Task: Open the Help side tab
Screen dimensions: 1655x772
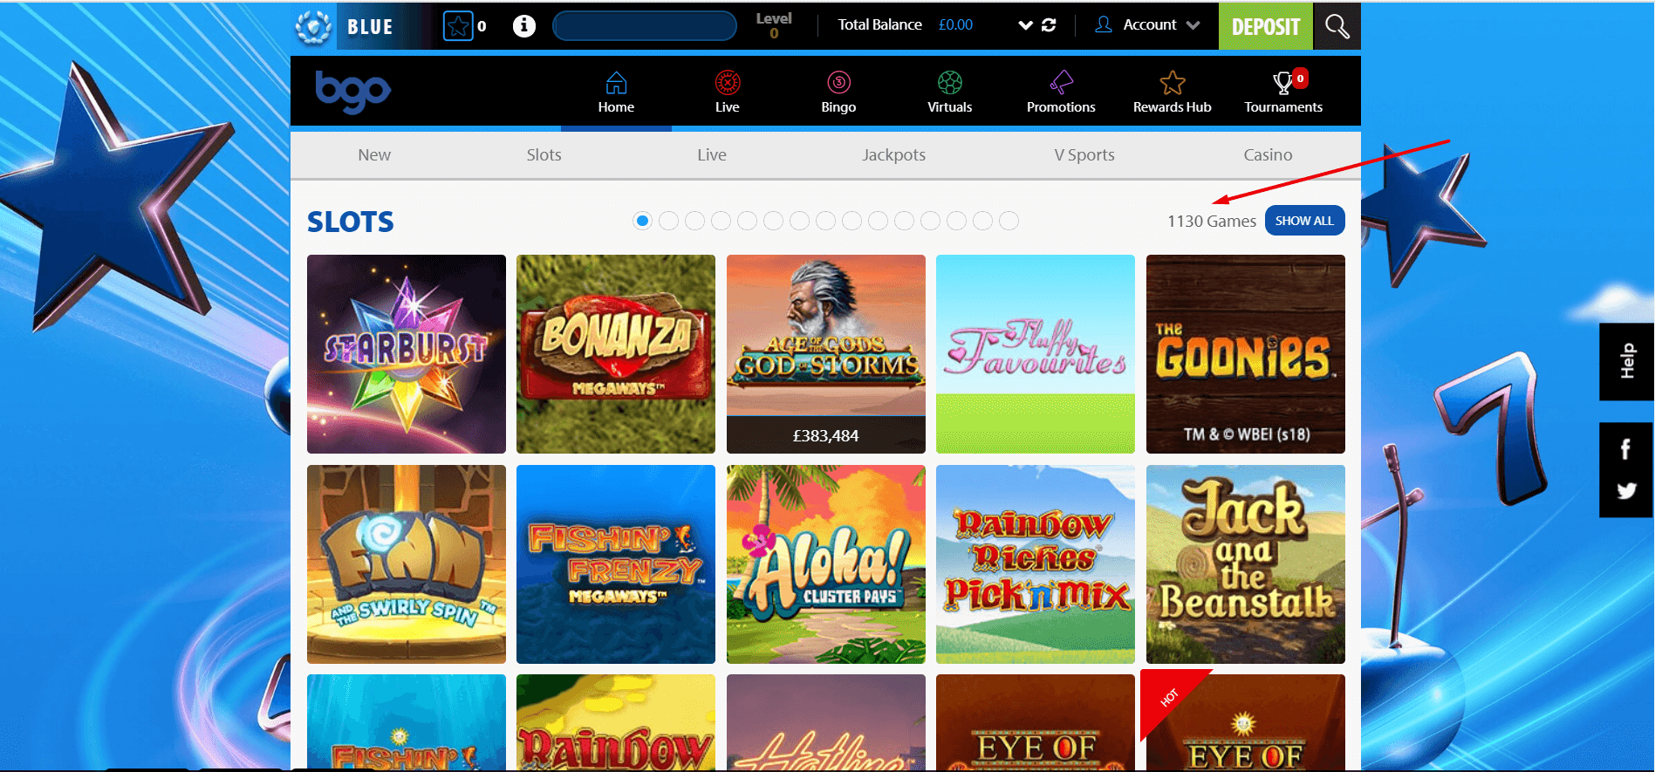Action: point(1626,361)
